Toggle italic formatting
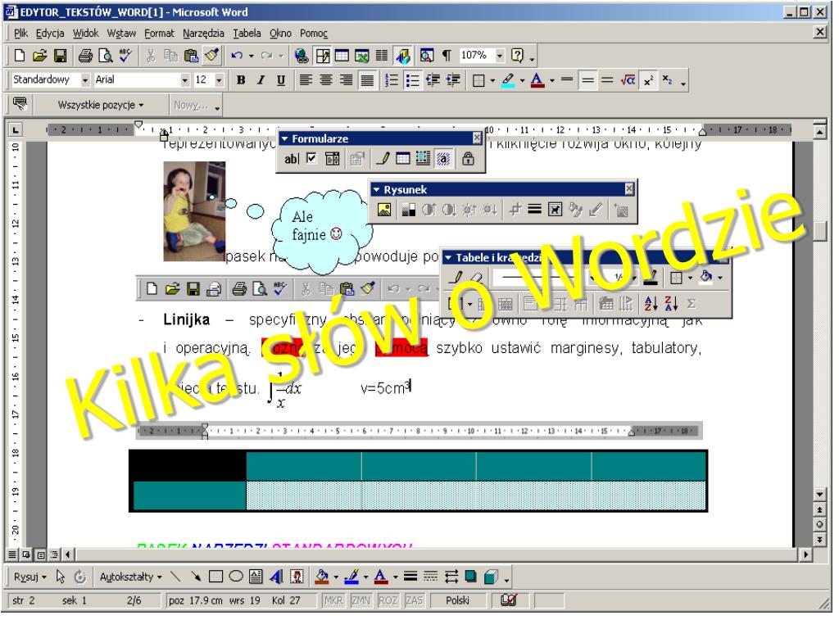The height and width of the screenshot is (629, 839). (x=261, y=80)
